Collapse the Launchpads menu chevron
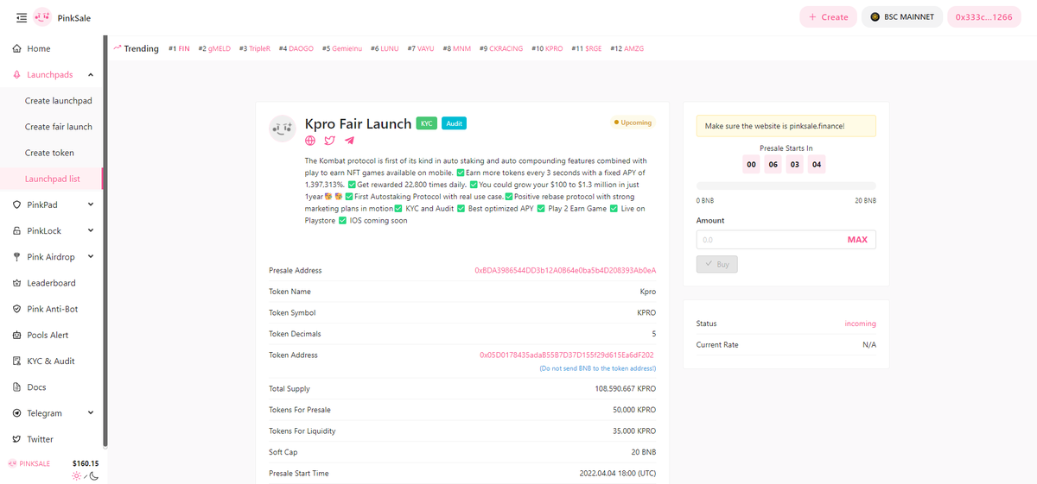 [x=91, y=75]
